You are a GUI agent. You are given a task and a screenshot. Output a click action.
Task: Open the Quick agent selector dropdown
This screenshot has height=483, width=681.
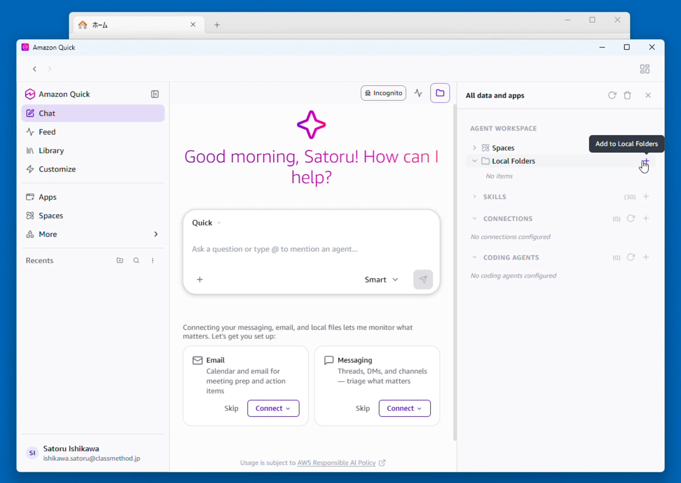coord(206,223)
